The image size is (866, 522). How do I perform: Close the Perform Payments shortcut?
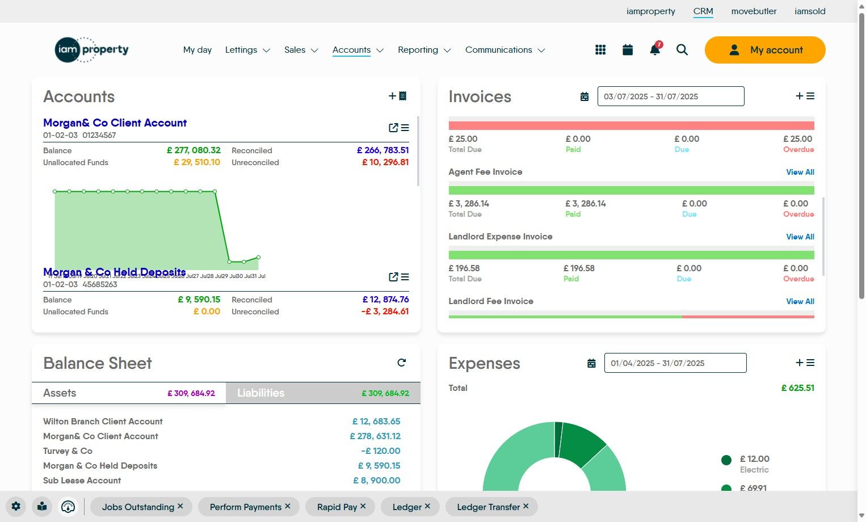point(288,506)
